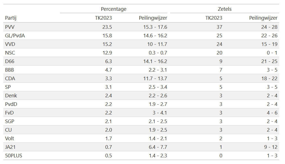Click the Percentage group header
Screen dimensions: 285x164
(x=114, y=9)
